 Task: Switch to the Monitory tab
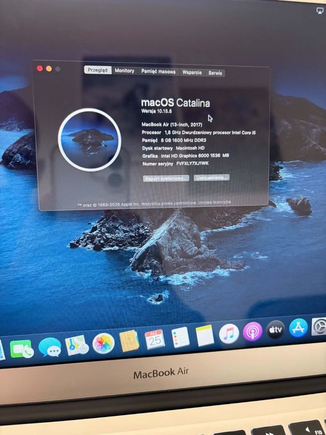(124, 71)
